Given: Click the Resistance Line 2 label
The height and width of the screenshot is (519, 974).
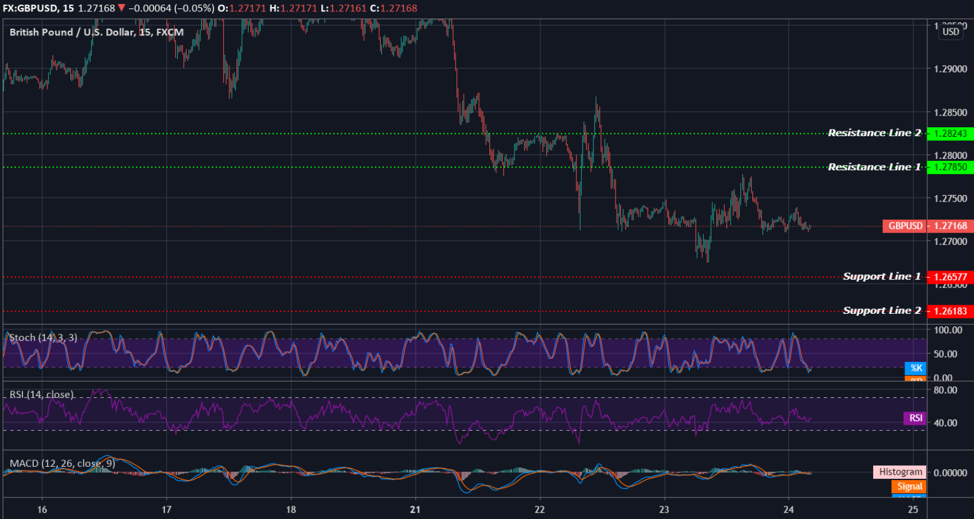Looking at the screenshot, I should point(874,133).
